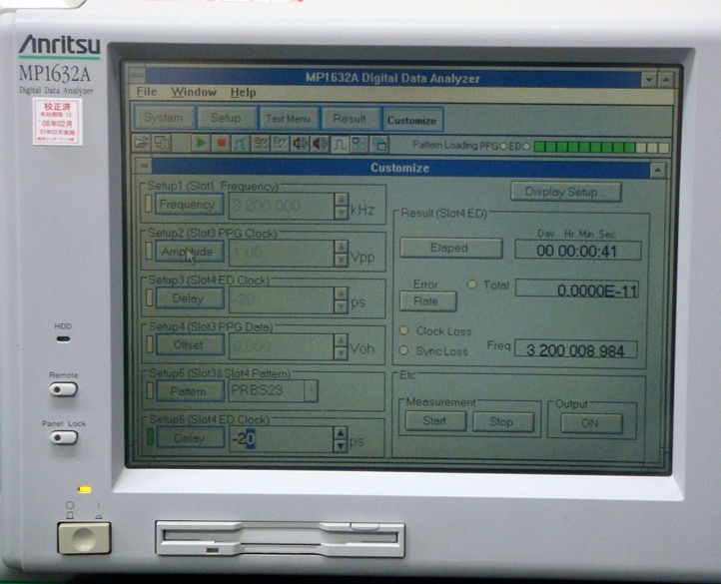Toggle the Setup3 Delay selection indicator
The width and height of the screenshot is (721, 584).
click(x=150, y=297)
